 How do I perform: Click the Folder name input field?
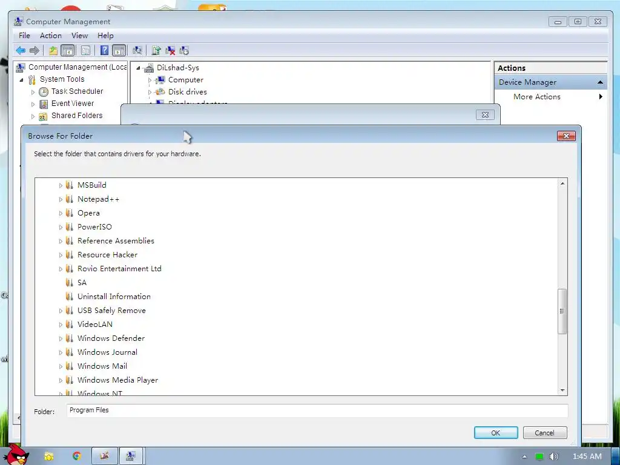tap(317, 411)
